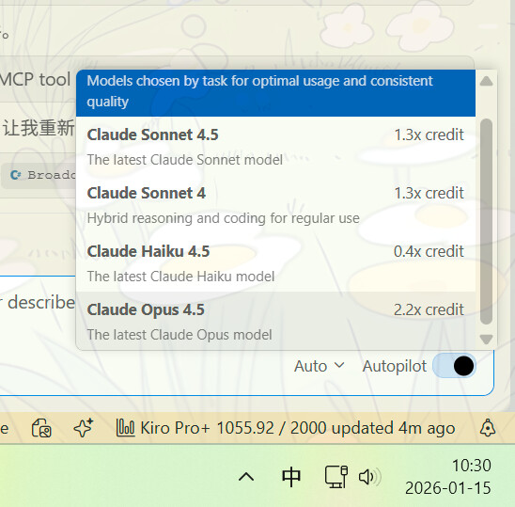
Task: Select Claude Sonnet 4.5 model
Action: 275,146
